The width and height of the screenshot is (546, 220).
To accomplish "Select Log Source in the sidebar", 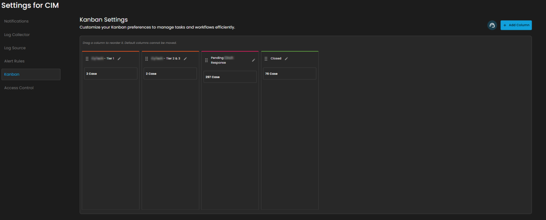I will pyautogui.click(x=15, y=48).
